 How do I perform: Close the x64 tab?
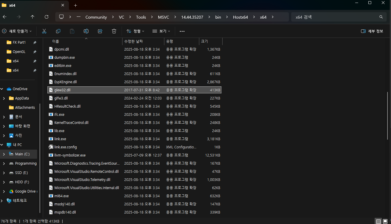(63, 5)
